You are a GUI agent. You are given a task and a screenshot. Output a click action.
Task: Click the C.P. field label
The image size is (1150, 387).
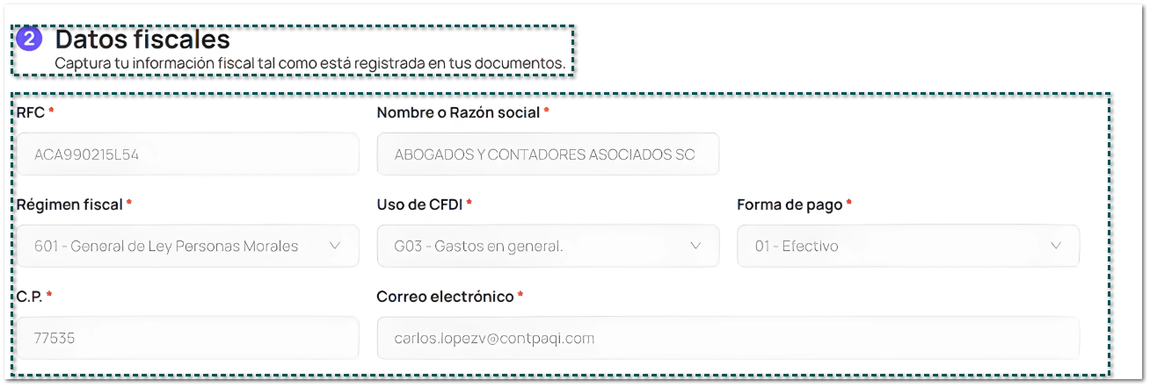click(x=30, y=296)
